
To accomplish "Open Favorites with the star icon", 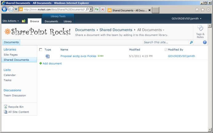I will coord(203,10).
